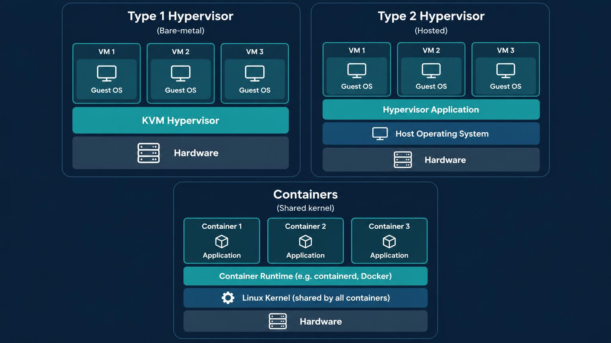Select the Container Runtime layer bar
The image size is (611, 343).
305,276
